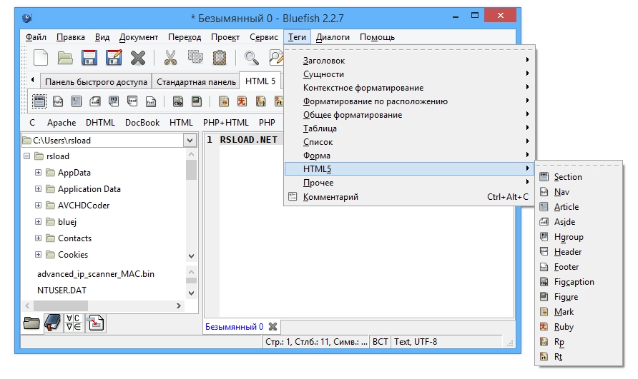Insert Rp tag from HTML 5 toolbar
638x379 pixels.
(260, 101)
